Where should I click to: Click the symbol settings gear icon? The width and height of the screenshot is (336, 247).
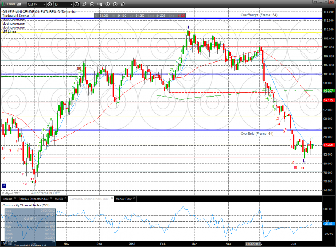tap(50, 5)
